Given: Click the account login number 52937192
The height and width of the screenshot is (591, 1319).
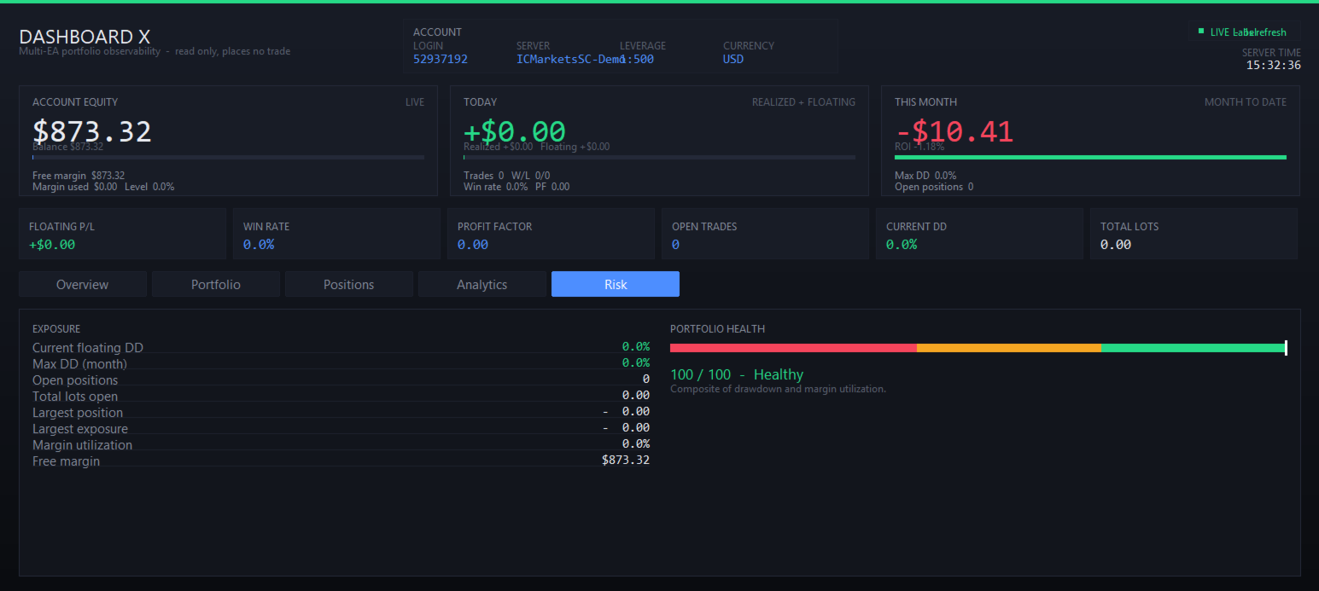Looking at the screenshot, I should [441, 59].
